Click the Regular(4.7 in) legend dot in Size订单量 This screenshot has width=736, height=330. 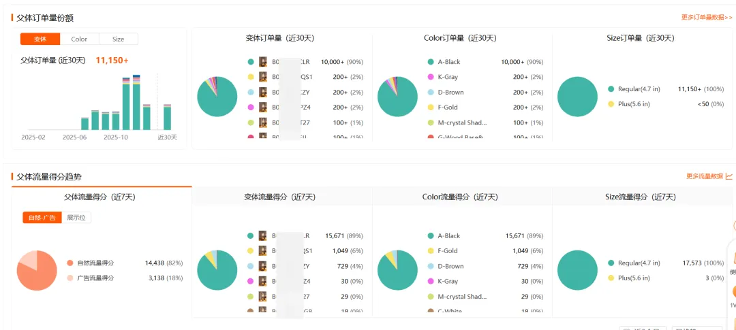point(611,88)
